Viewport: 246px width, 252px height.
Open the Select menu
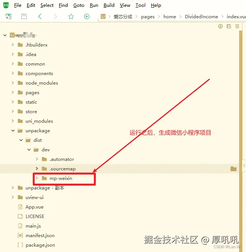click(x=47, y=5)
